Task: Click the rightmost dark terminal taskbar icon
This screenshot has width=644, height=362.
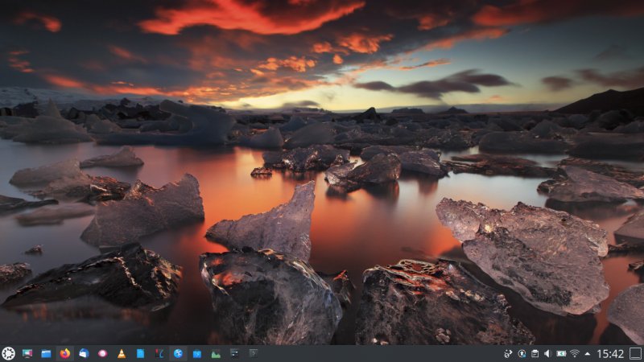Action: (x=253, y=353)
